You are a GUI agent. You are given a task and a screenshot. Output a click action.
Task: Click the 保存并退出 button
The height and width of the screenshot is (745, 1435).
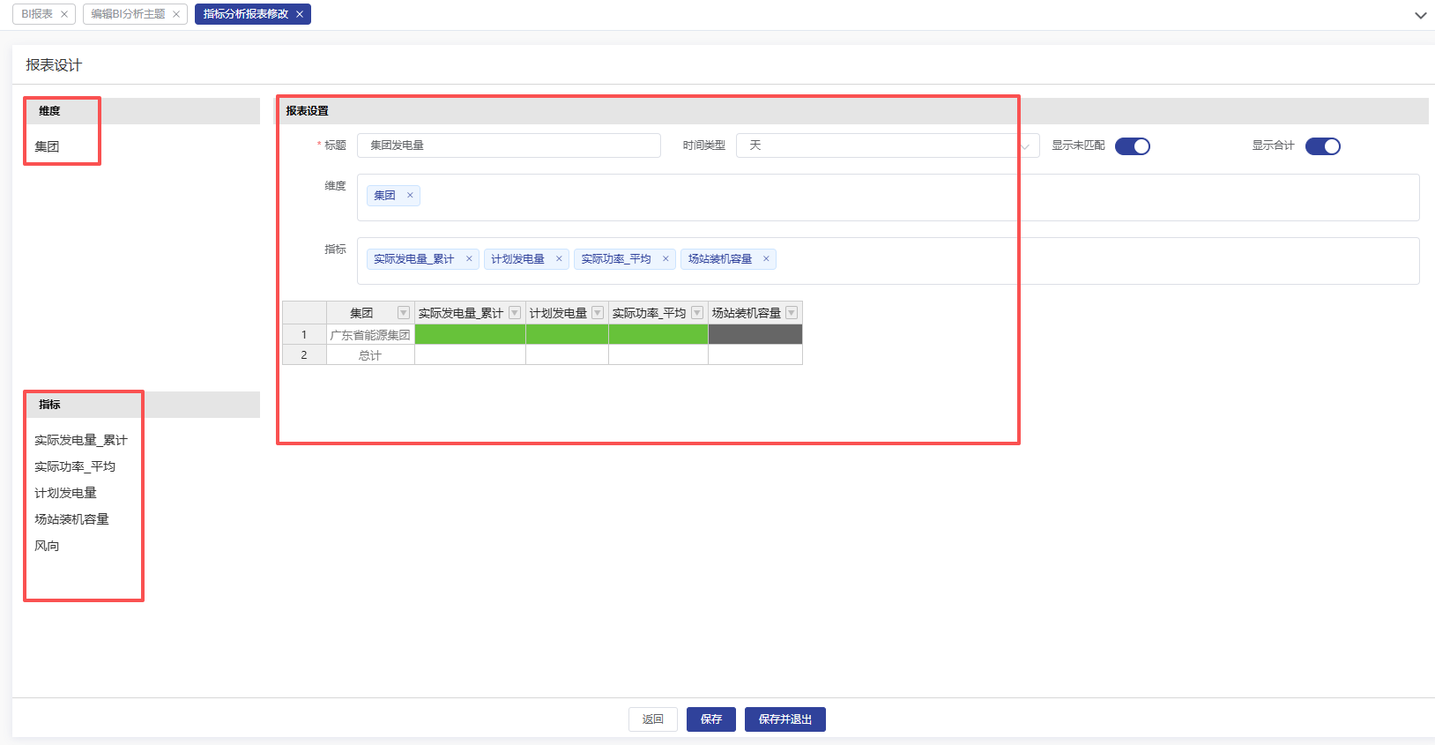click(784, 719)
